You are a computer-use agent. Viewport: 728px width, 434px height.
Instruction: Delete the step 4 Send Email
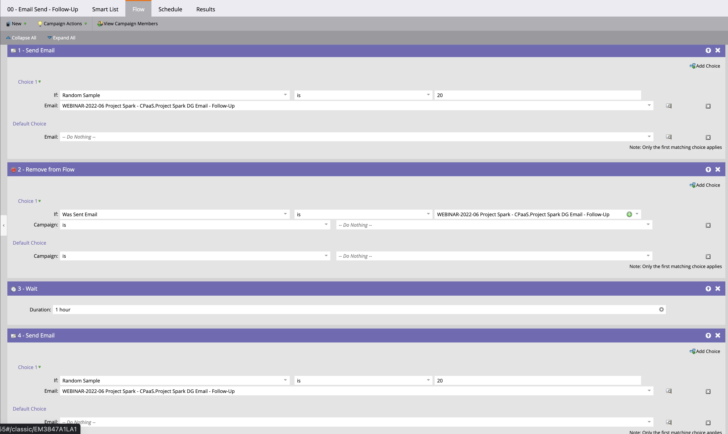(x=718, y=335)
